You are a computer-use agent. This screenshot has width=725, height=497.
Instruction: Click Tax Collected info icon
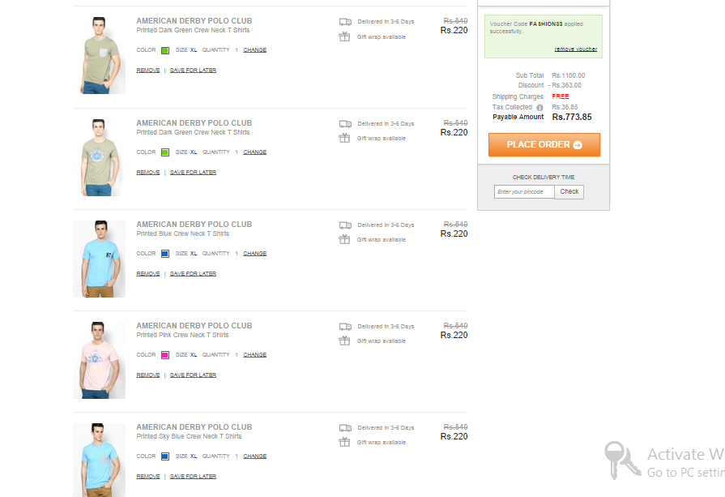point(539,107)
